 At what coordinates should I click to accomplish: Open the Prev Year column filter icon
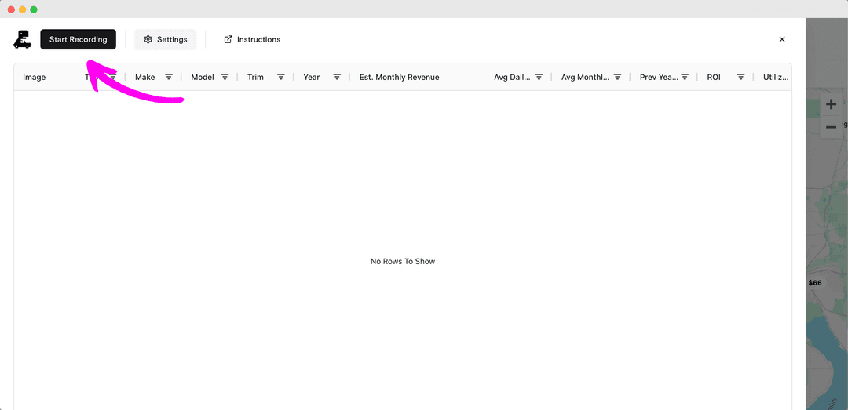pos(685,77)
